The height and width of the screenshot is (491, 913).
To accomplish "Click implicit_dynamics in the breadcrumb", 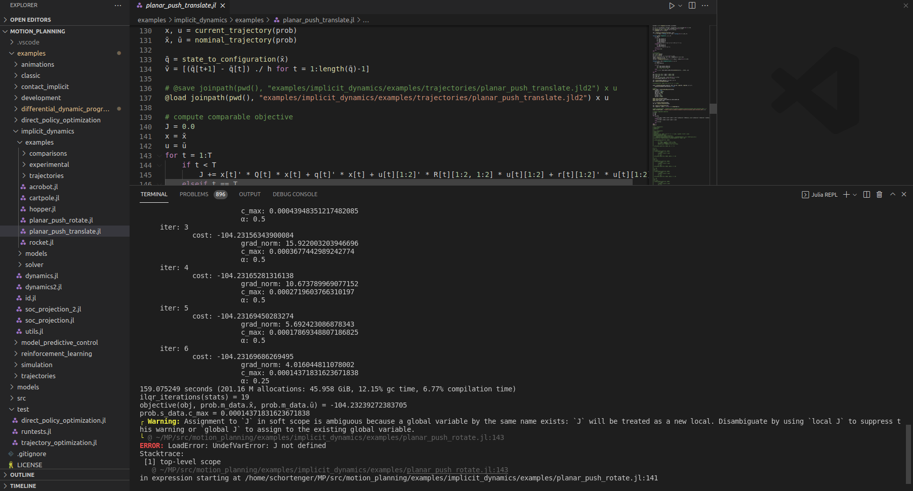I will [200, 20].
